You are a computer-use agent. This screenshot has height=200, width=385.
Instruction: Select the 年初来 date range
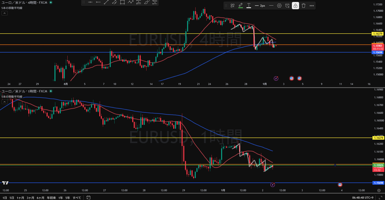51,197
